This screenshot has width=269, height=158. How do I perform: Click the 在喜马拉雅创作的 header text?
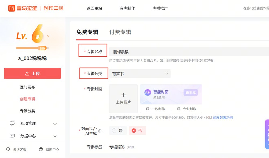(256, 8)
